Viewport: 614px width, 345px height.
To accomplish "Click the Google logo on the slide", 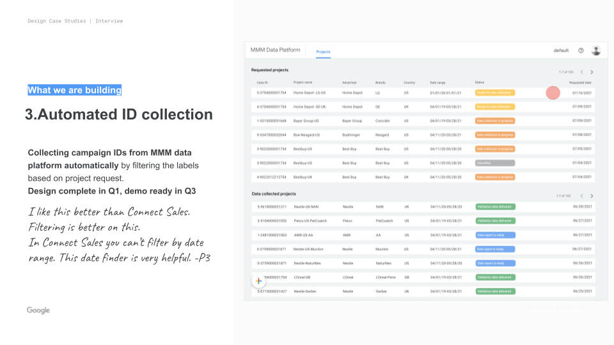I will (x=38, y=310).
